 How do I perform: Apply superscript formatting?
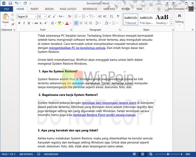click(x=46, y=23)
